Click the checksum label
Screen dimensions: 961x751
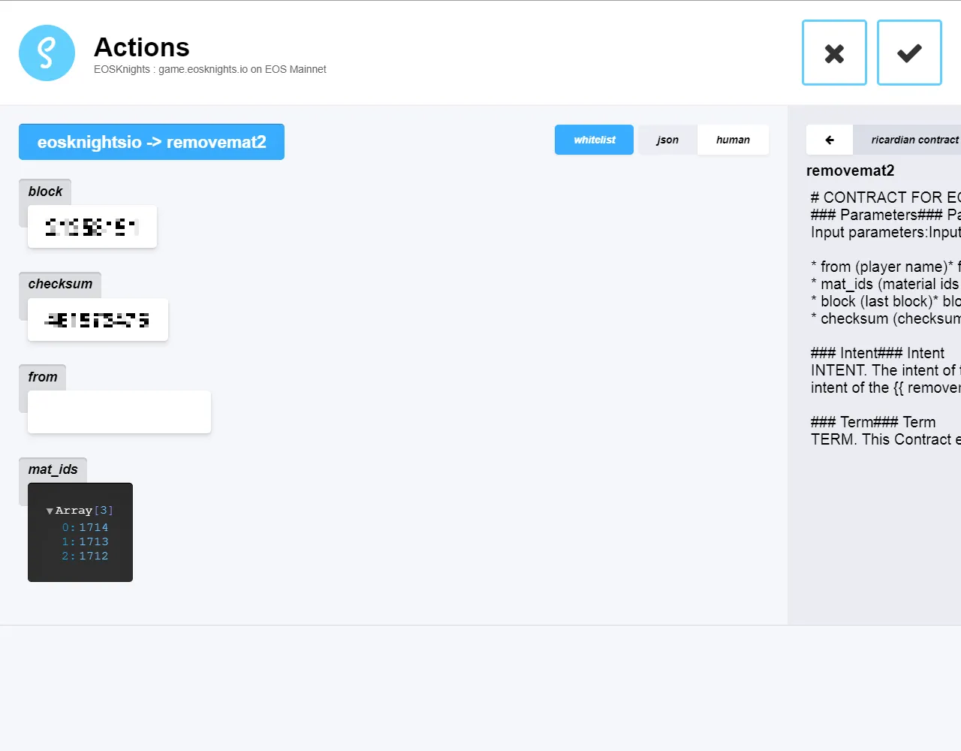click(x=60, y=284)
